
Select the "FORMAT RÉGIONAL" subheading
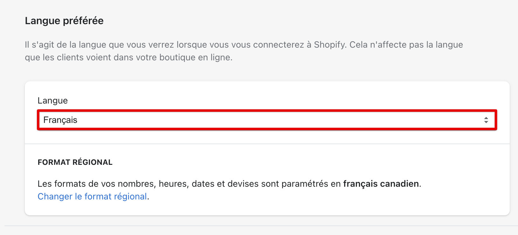tap(75, 162)
